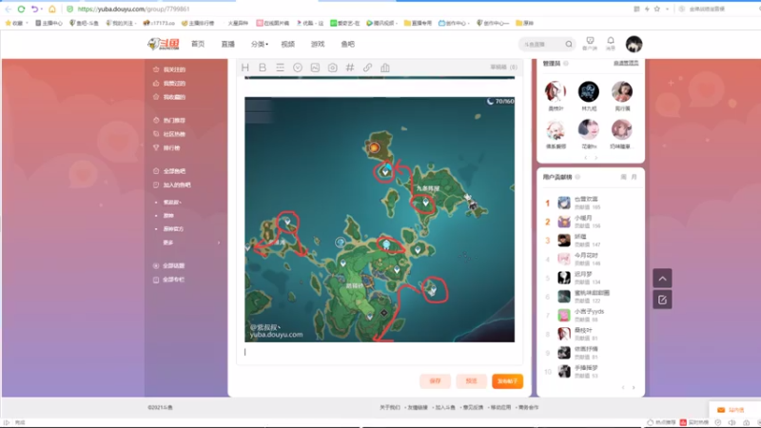Viewport: 761px width, 428px height.
Task: Toggle bold with the B icon
Action: (x=263, y=68)
